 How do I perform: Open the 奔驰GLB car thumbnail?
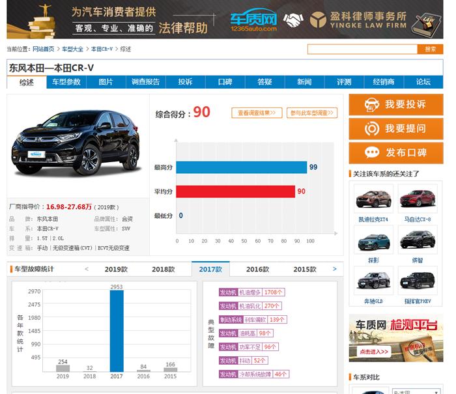point(374,281)
